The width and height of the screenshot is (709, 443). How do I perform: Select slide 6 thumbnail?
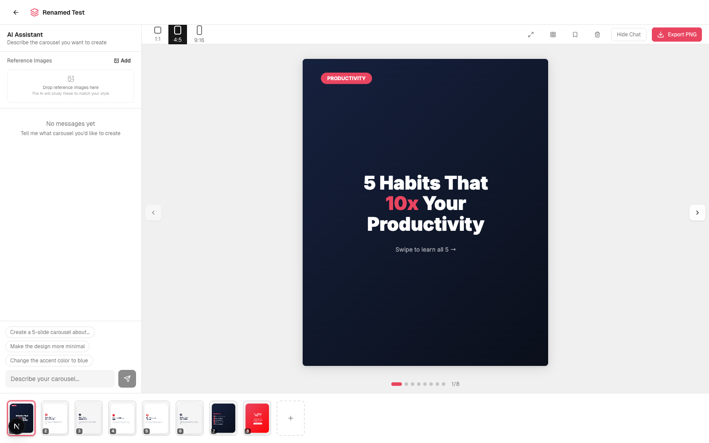tap(190, 418)
